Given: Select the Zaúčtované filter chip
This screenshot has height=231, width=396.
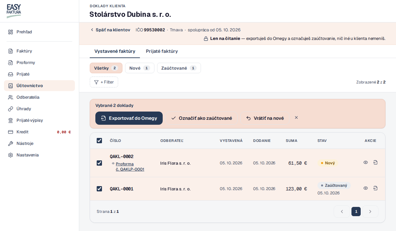Looking at the screenshot, I should 179,68.
